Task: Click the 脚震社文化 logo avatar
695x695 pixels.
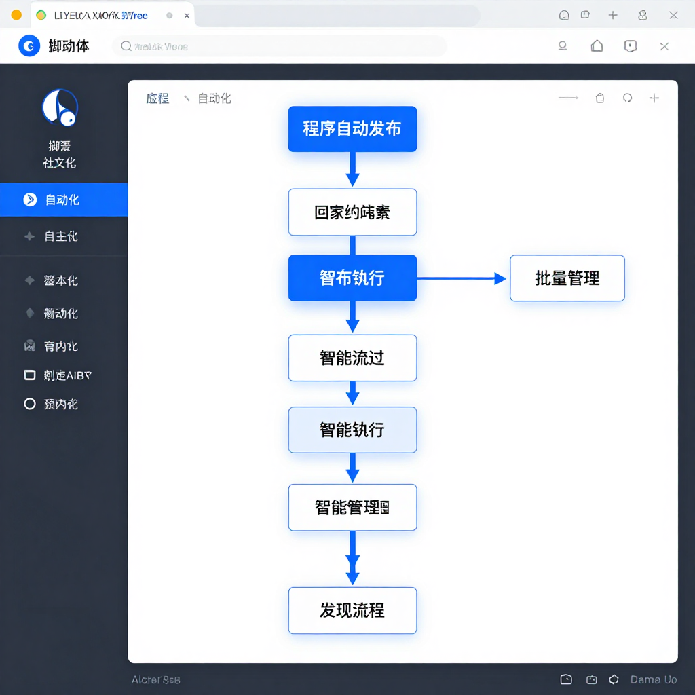Action: click(x=60, y=107)
